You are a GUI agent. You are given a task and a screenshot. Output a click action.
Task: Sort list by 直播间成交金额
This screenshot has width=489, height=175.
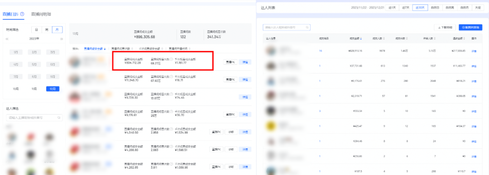pyautogui.click(x=95, y=49)
